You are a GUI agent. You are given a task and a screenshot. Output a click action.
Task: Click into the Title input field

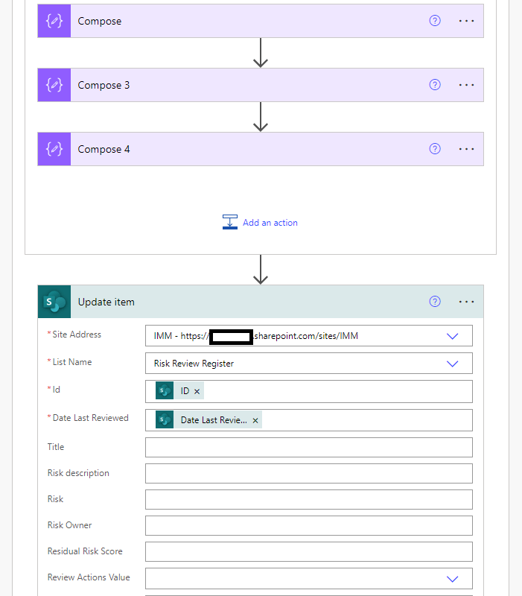(x=309, y=448)
